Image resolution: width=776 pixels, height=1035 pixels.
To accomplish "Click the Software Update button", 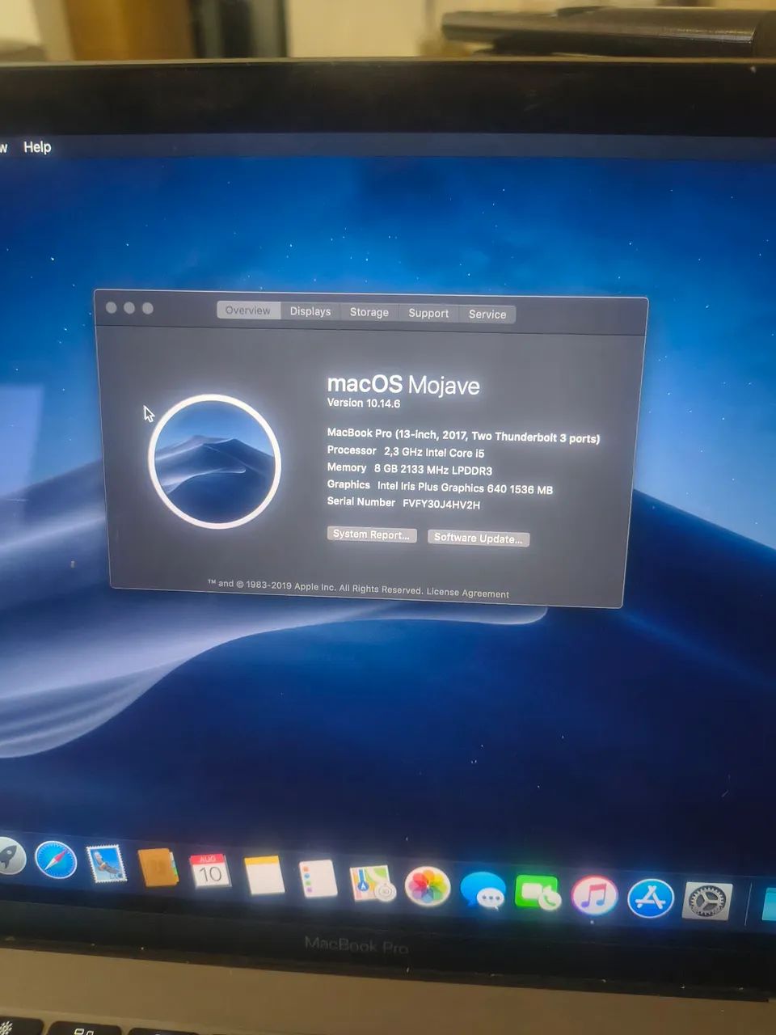I will 479,539.
